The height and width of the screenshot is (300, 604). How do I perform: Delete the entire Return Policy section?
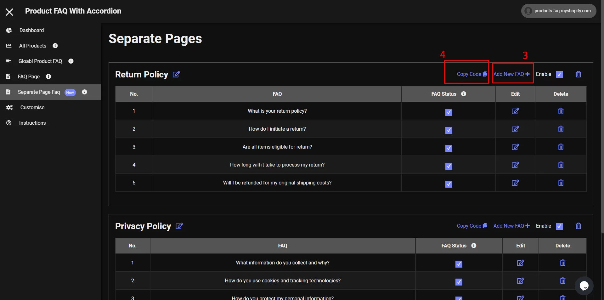578,74
